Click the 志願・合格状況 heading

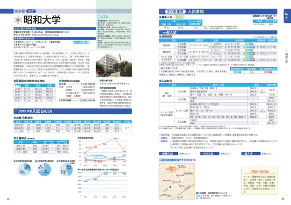tap(23, 118)
